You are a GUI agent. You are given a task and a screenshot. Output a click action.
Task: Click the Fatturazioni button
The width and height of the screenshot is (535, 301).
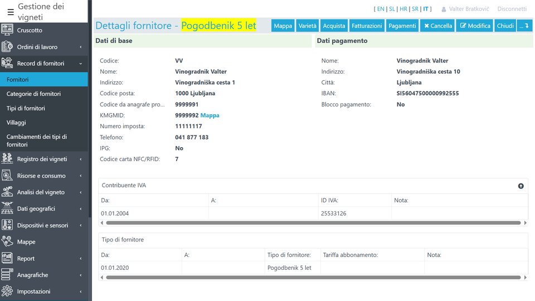pos(367,26)
